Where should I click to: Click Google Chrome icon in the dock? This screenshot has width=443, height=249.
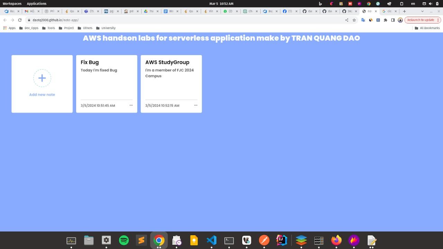point(159,240)
